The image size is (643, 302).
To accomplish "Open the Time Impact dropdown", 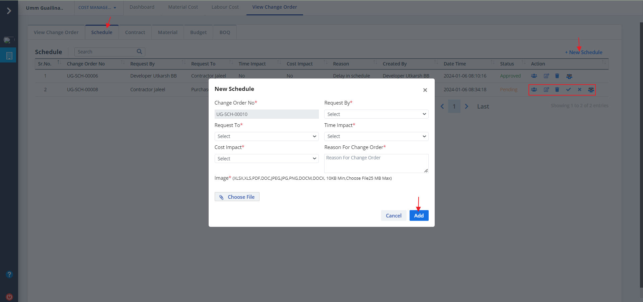I will (x=376, y=136).
